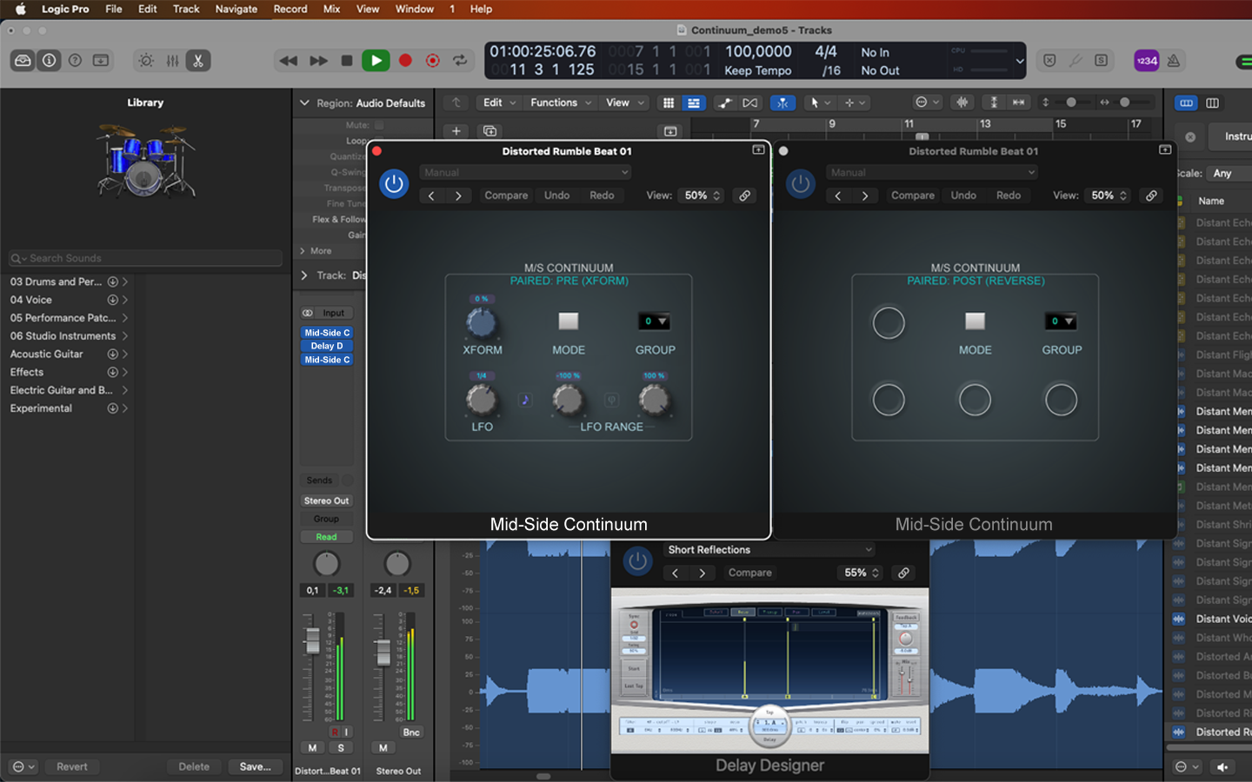Toggle the Flex icon in the Tracks menu bar
1252x782 pixels.
click(750, 103)
